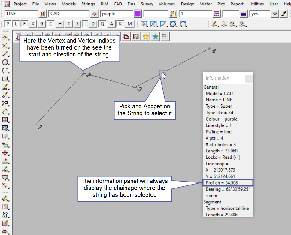Click the purple colour swatch

click(138, 14)
